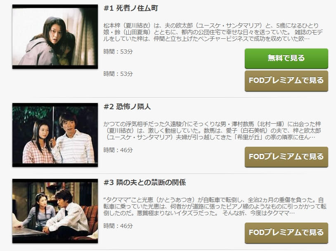Screen dimensions: 336x251
Task: Open the episode 1 thumbnail image
Action: click(x=55, y=37)
